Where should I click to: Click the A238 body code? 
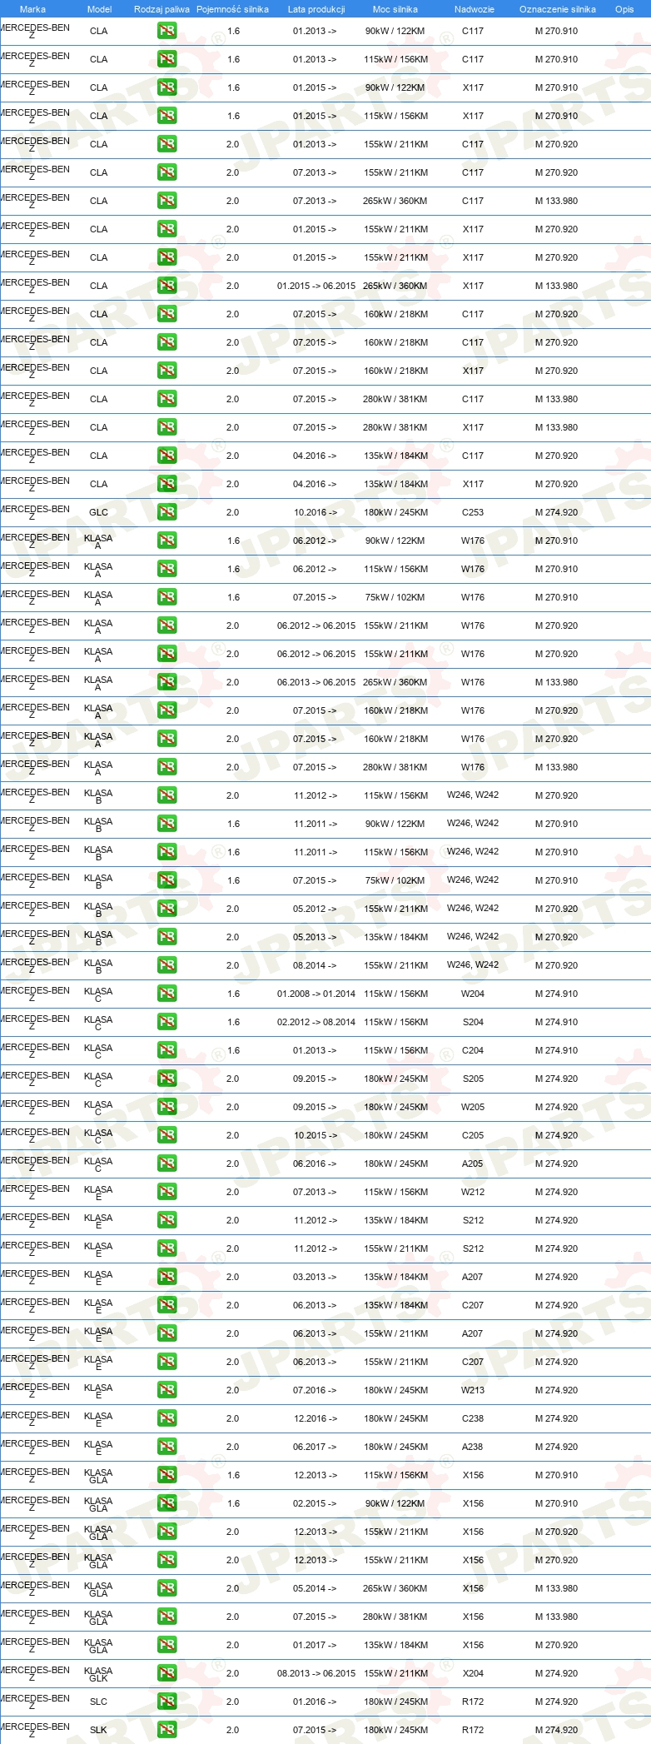click(473, 1447)
